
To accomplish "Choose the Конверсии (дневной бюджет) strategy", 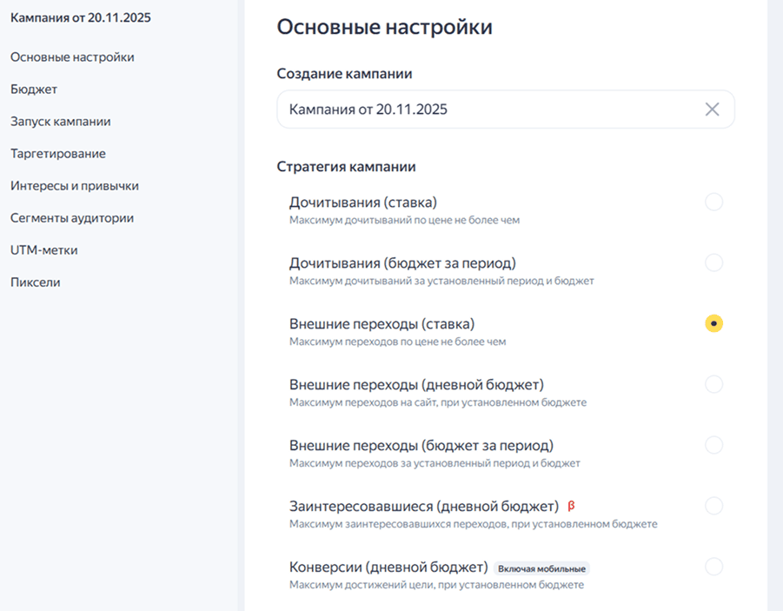I will pos(714,566).
